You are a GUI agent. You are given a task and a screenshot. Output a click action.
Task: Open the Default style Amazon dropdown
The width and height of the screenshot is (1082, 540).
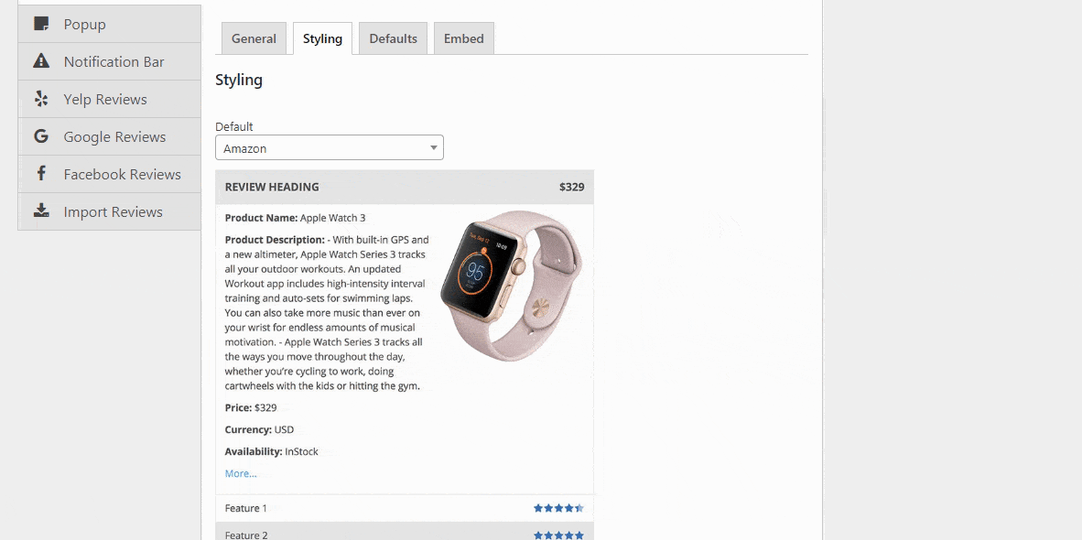330,147
